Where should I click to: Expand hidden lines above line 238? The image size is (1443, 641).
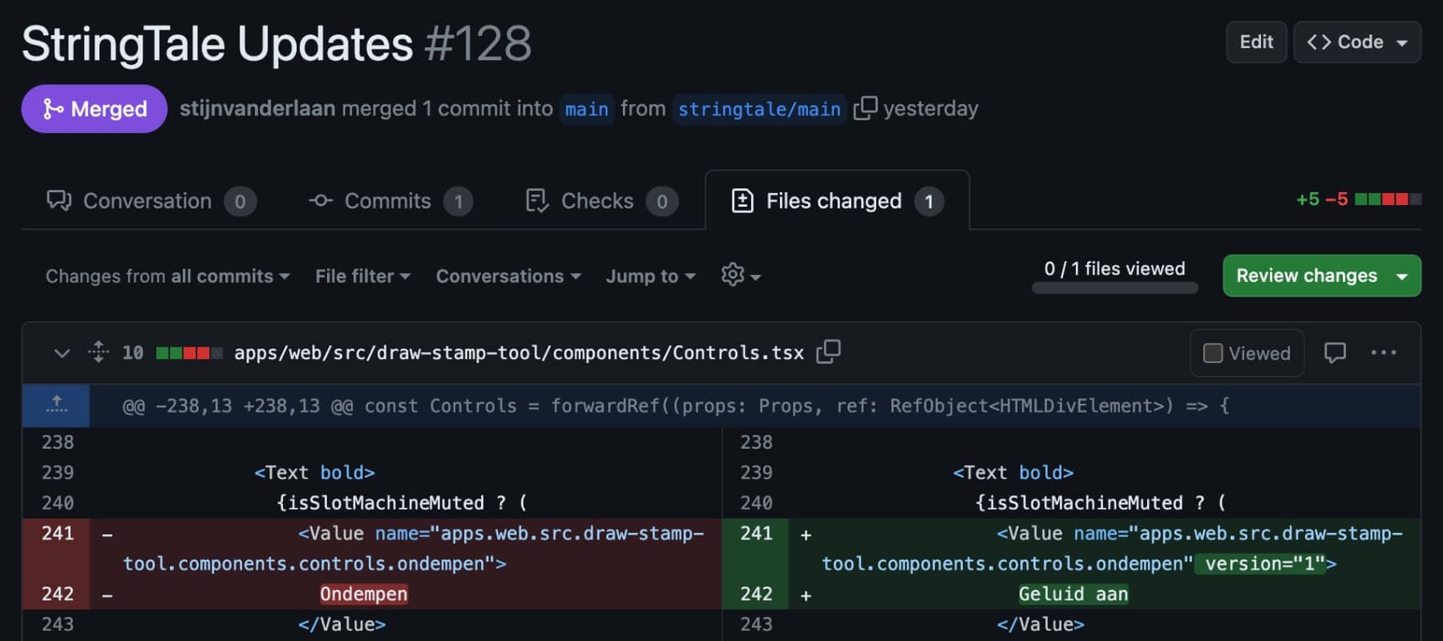click(56, 405)
